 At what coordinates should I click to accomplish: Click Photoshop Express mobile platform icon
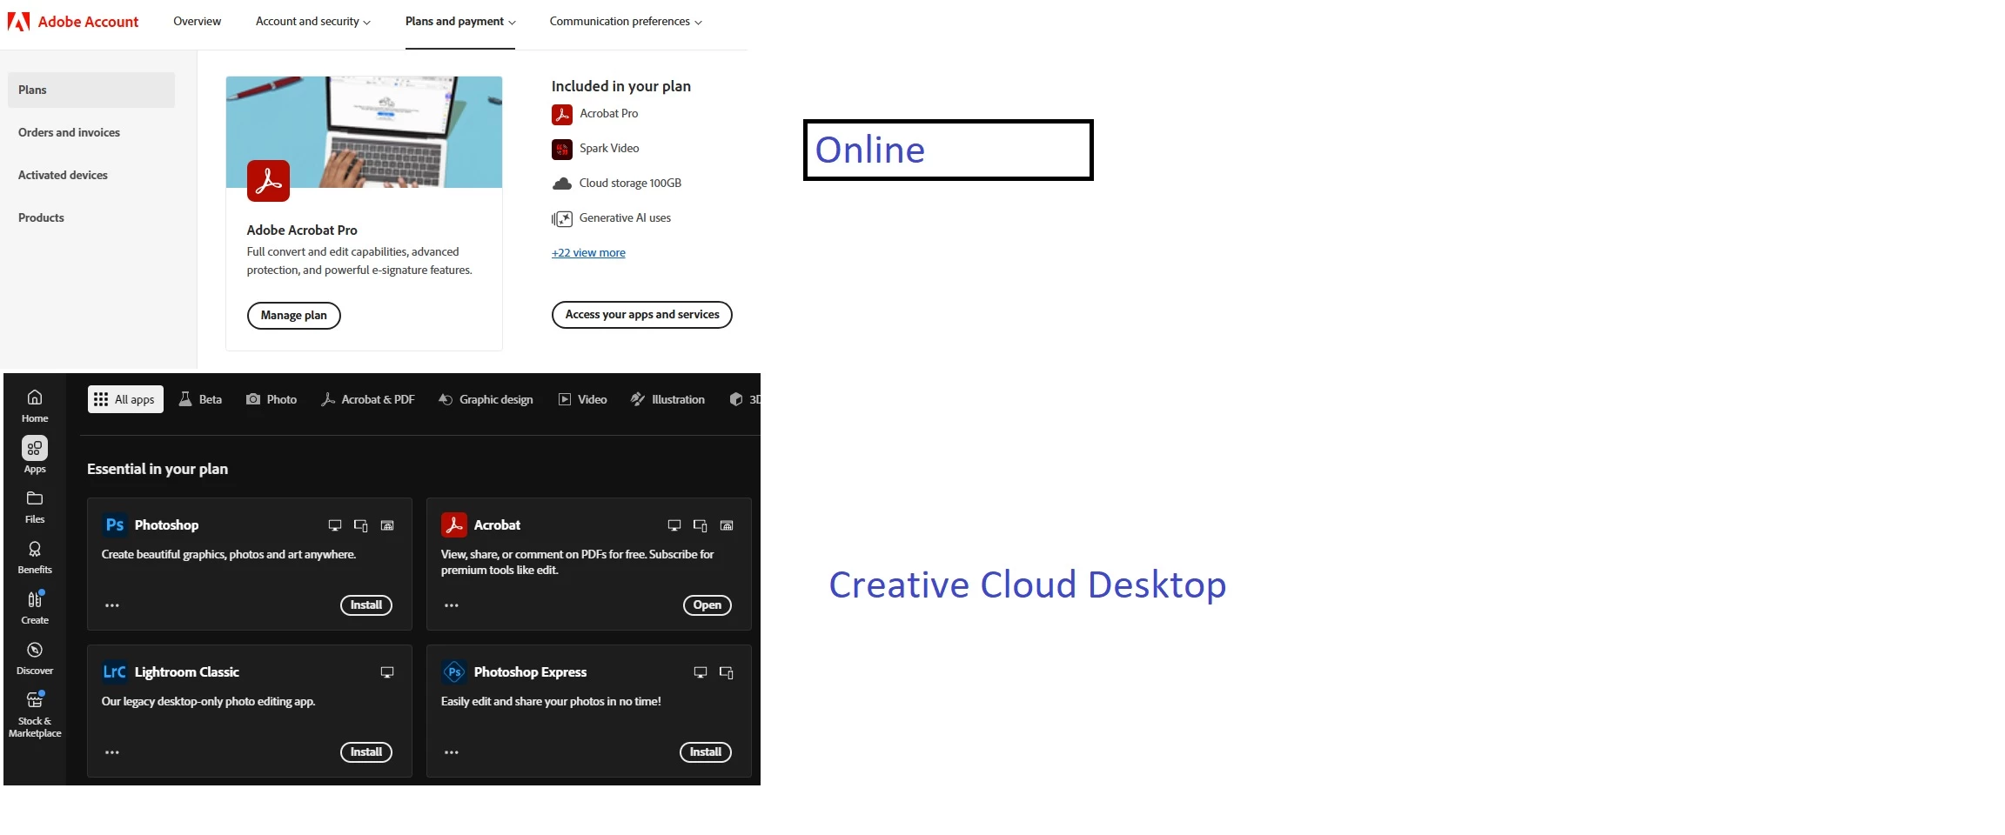coord(727,672)
